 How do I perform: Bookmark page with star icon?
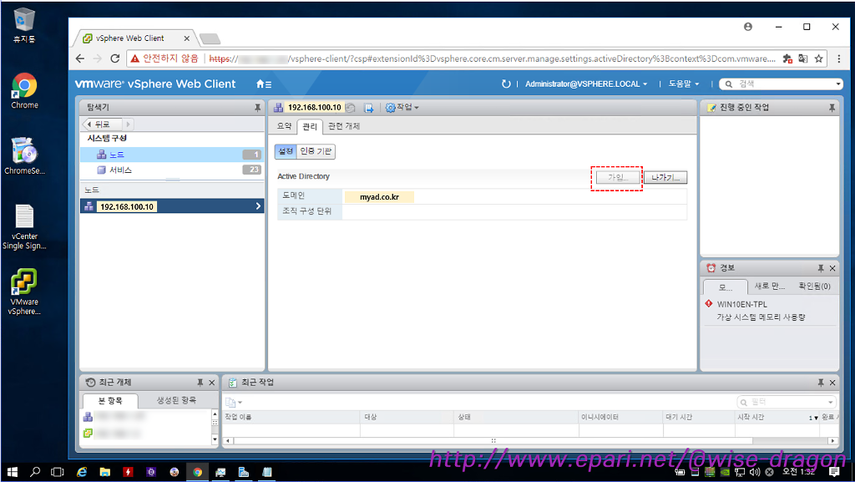[818, 58]
